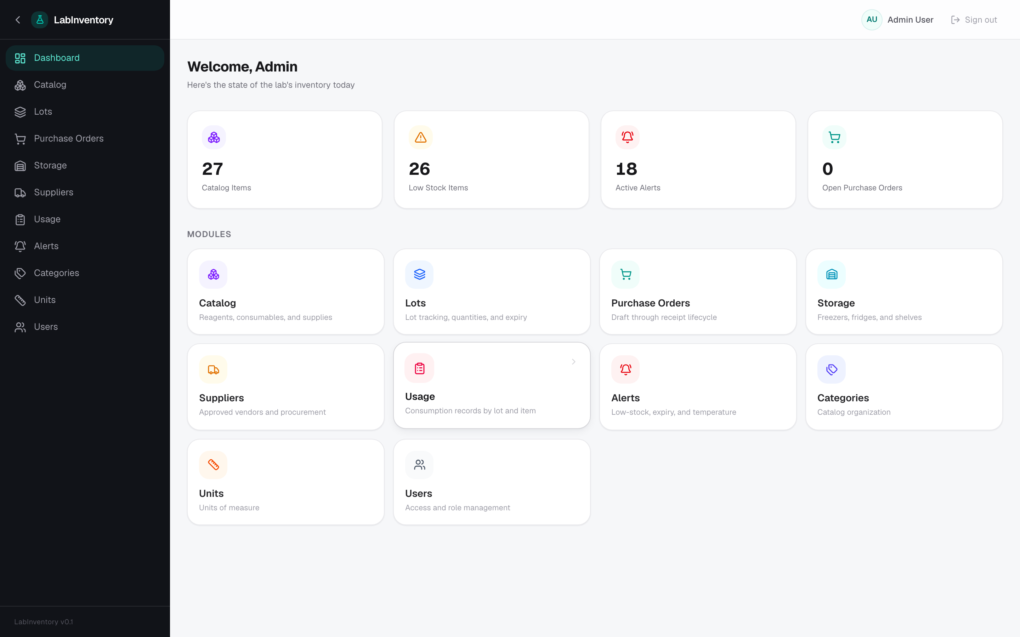The image size is (1020, 637).
Task: Click the Usage clipboard icon in sidebar
Action: [x=20, y=219]
